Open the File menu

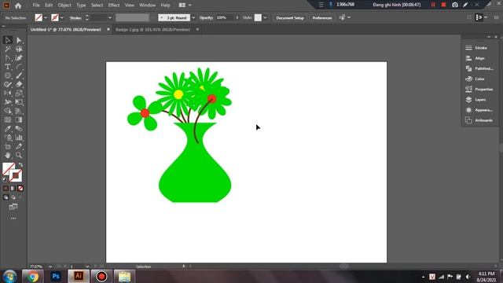[36, 6]
